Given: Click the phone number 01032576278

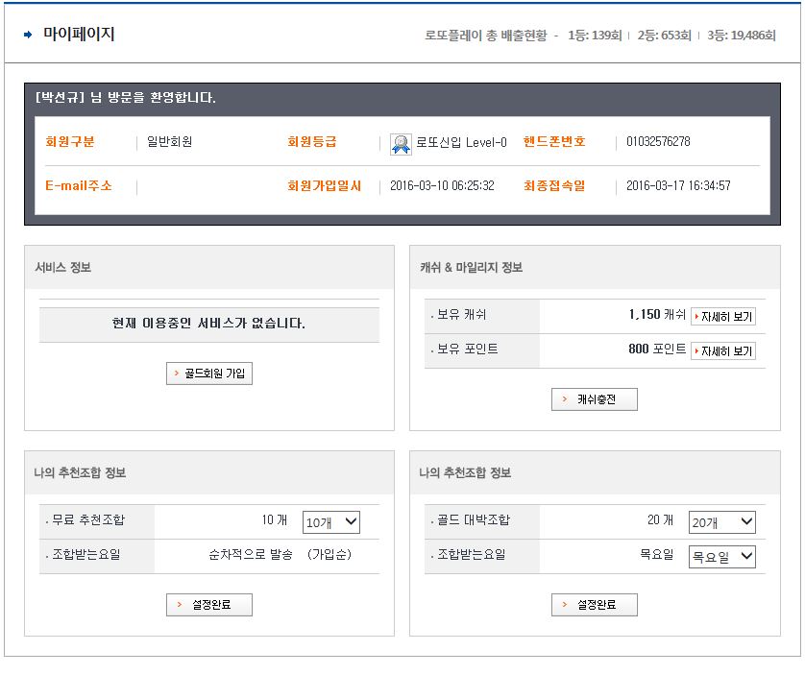Looking at the screenshot, I should click(658, 142).
